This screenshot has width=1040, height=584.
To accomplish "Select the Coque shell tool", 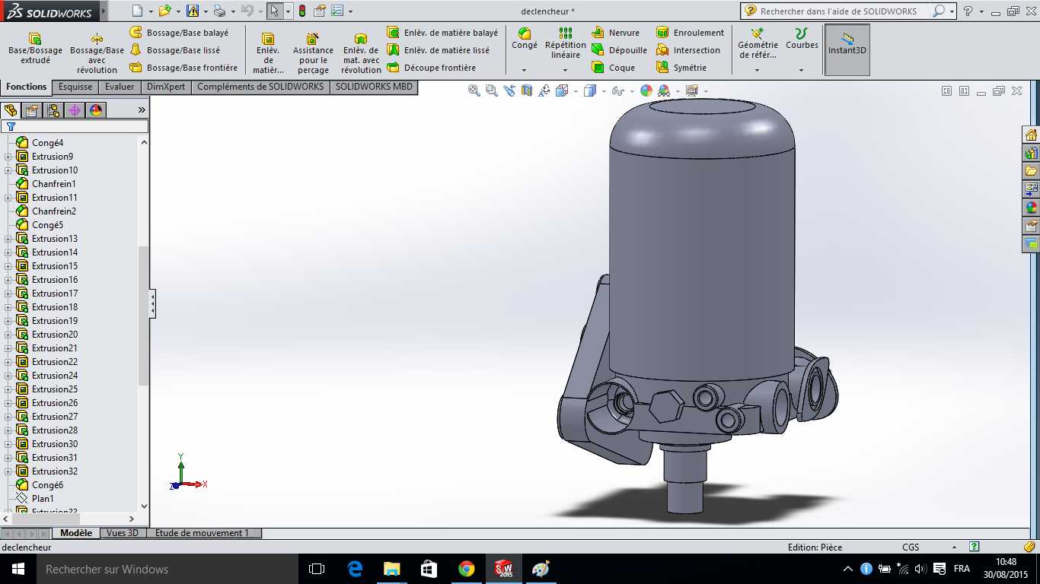I will [x=614, y=68].
